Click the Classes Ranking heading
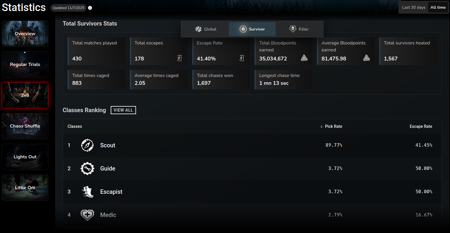Image resolution: width=450 pixels, height=233 pixels. [84, 110]
